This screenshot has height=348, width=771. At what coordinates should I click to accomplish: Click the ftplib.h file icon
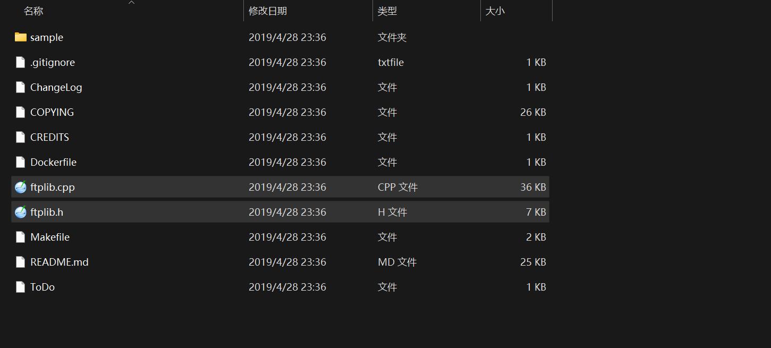point(21,212)
